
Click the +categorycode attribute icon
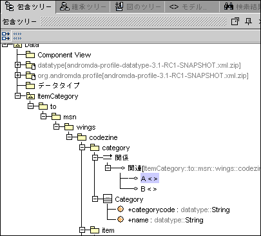(x=121, y=209)
